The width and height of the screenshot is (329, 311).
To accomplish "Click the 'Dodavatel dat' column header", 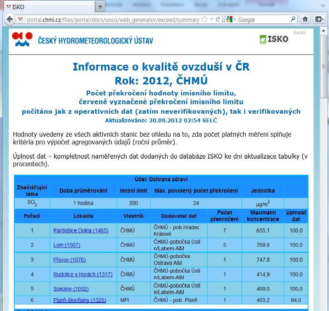I will pos(179,216).
